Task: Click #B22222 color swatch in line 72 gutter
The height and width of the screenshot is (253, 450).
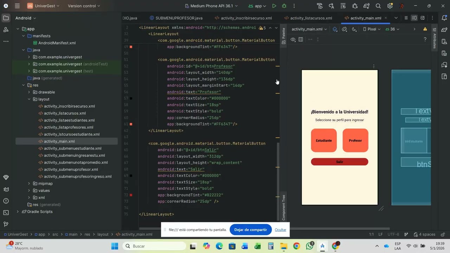Action: [131, 195]
